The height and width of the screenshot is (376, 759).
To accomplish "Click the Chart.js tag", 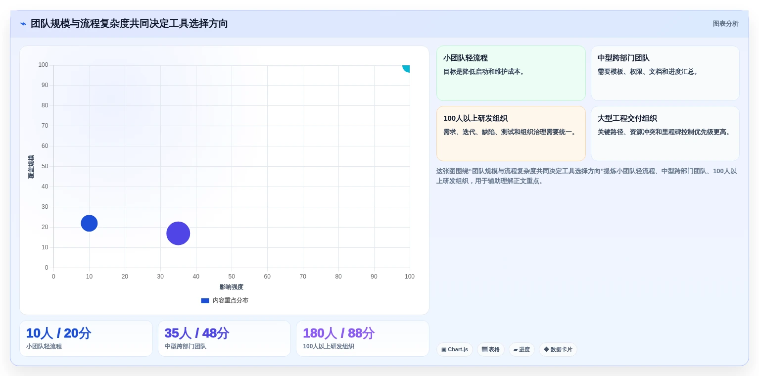I will point(454,349).
